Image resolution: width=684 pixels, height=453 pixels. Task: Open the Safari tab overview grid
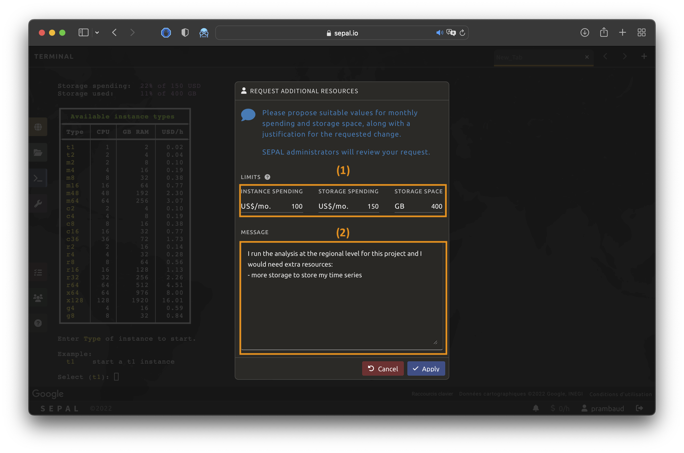pos(641,32)
